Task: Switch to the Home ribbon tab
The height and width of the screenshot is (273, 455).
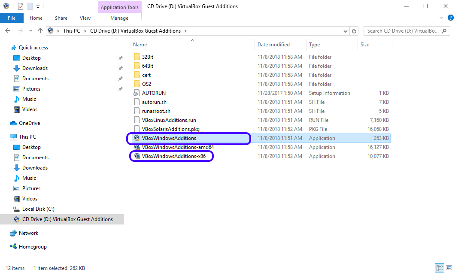Action: 36,18
